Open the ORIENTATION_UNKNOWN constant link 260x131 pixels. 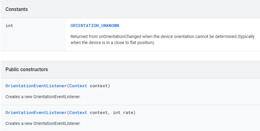(x=95, y=26)
